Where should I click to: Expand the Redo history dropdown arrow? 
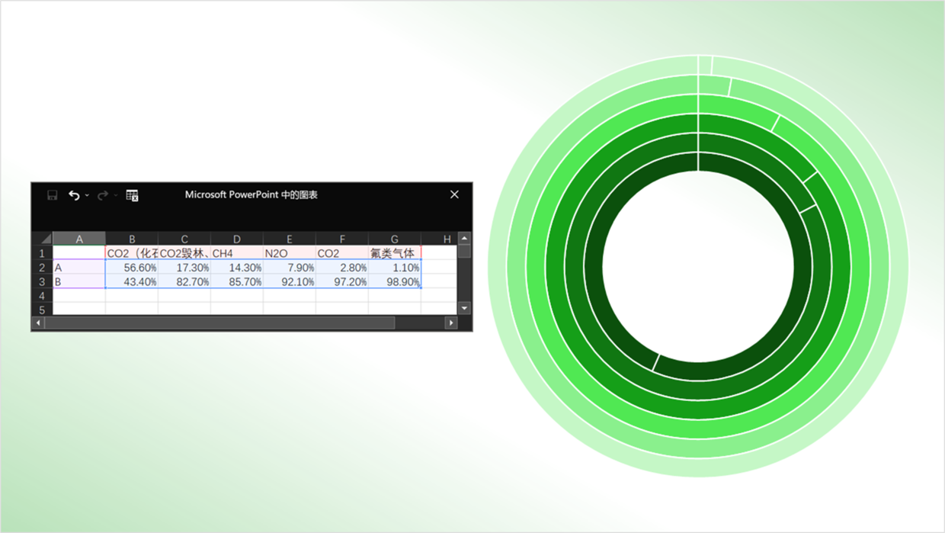(x=116, y=195)
